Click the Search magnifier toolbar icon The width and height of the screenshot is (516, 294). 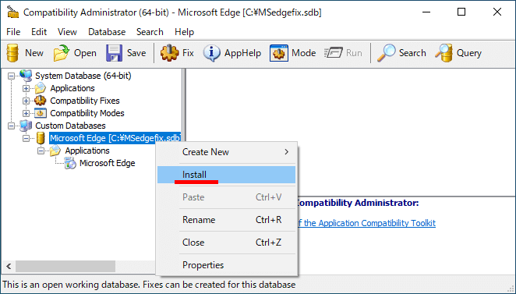pos(386,53)
